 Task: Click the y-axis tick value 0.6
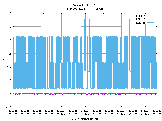pyautogui.click(x=9, y=54)
